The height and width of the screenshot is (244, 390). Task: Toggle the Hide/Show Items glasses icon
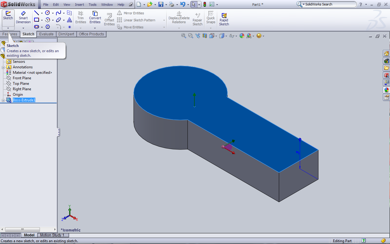(x=232, y=36)
